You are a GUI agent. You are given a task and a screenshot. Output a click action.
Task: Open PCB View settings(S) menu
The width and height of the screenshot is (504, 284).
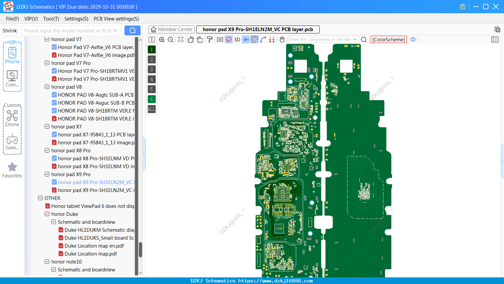[x=116, y=19]
